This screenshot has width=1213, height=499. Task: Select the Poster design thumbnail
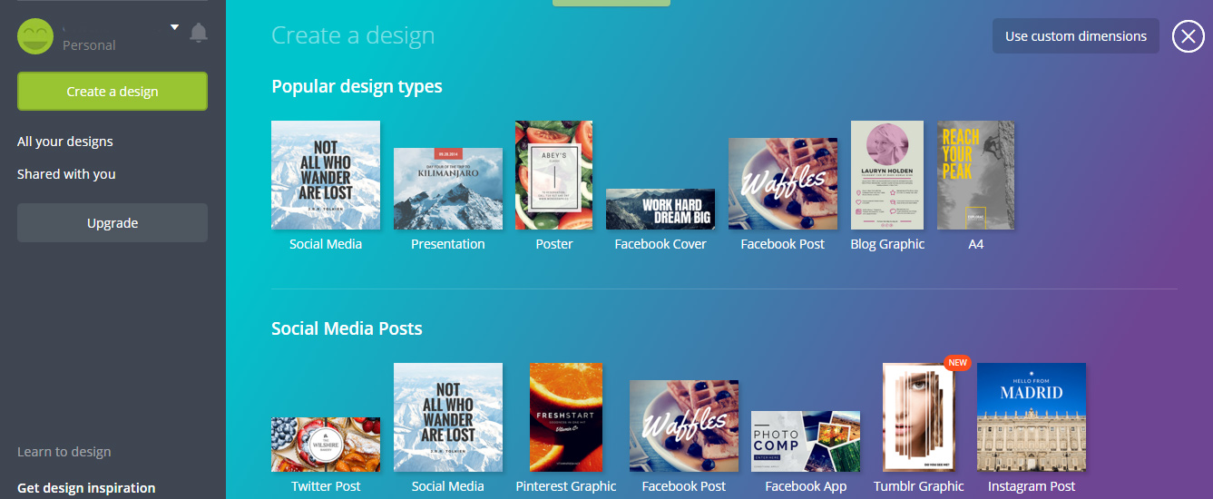(x=553, y=175)
